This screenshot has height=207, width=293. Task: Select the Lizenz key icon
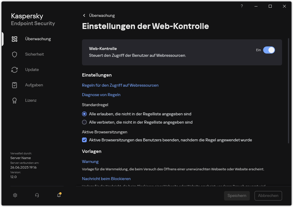pos(15,100)
